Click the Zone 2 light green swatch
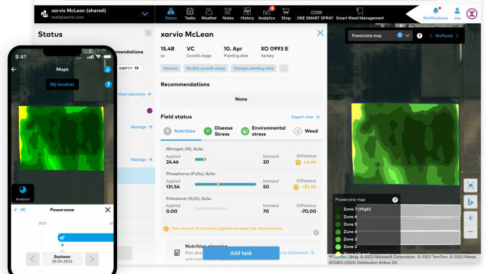 coord(338,247)
